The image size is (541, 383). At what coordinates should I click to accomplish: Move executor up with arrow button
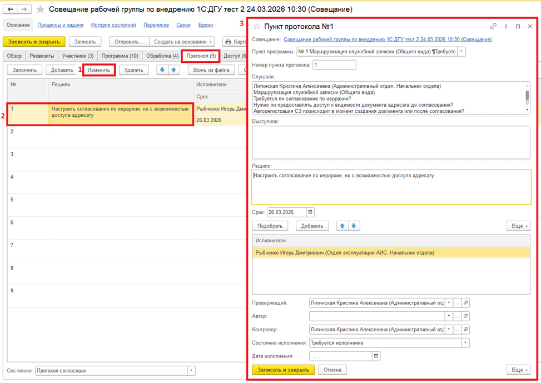pos(343,226)
